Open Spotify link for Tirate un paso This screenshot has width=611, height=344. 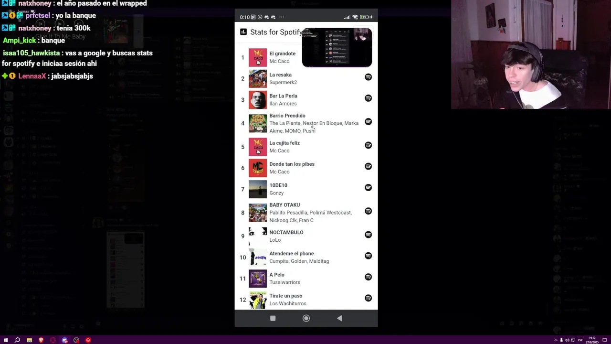point(368,298)
